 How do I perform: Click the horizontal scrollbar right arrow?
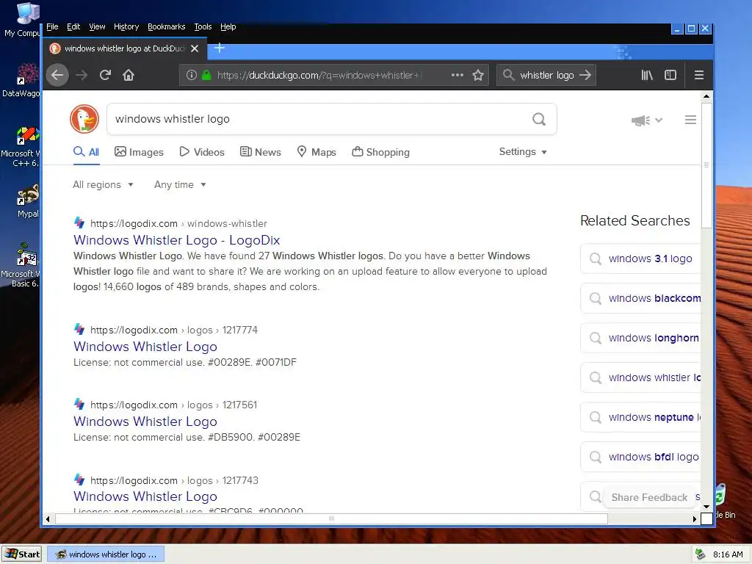click(695, 519)
